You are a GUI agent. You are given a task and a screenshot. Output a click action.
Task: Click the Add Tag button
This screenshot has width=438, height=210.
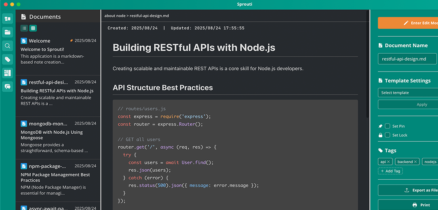390,171
